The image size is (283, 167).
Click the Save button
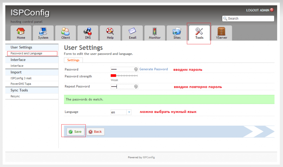tap(75, 132)
